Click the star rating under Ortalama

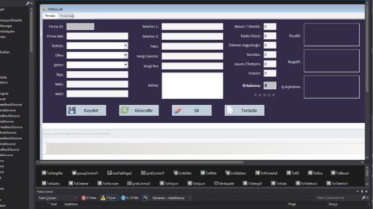point(264,95)
